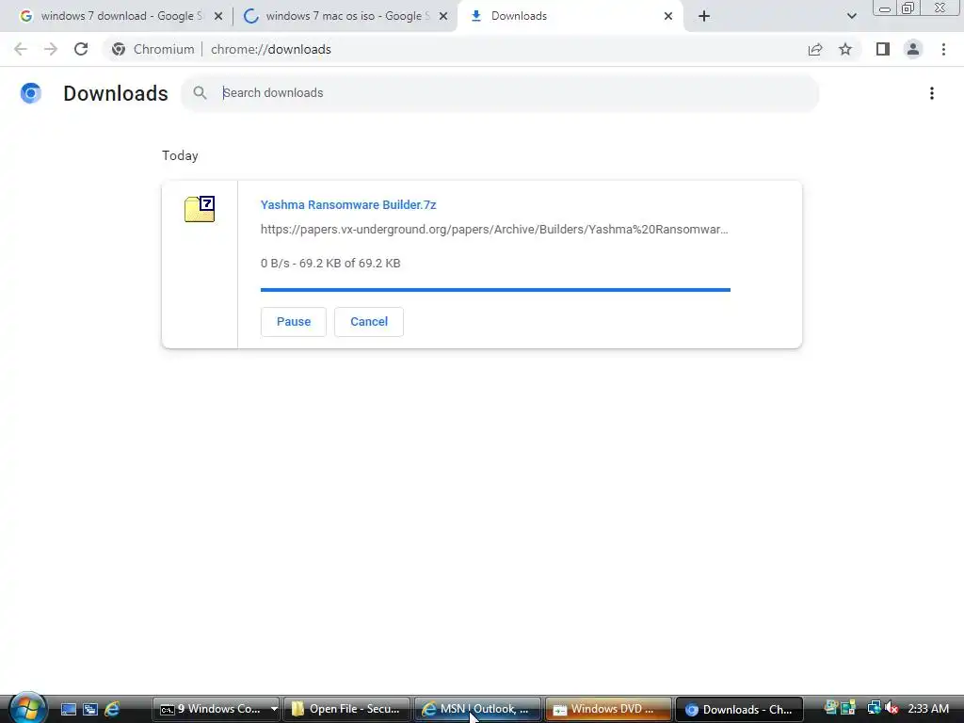
Task: Close the 'windows 7 download' tab
Action: pyautogui.click(x=218, y=16)
